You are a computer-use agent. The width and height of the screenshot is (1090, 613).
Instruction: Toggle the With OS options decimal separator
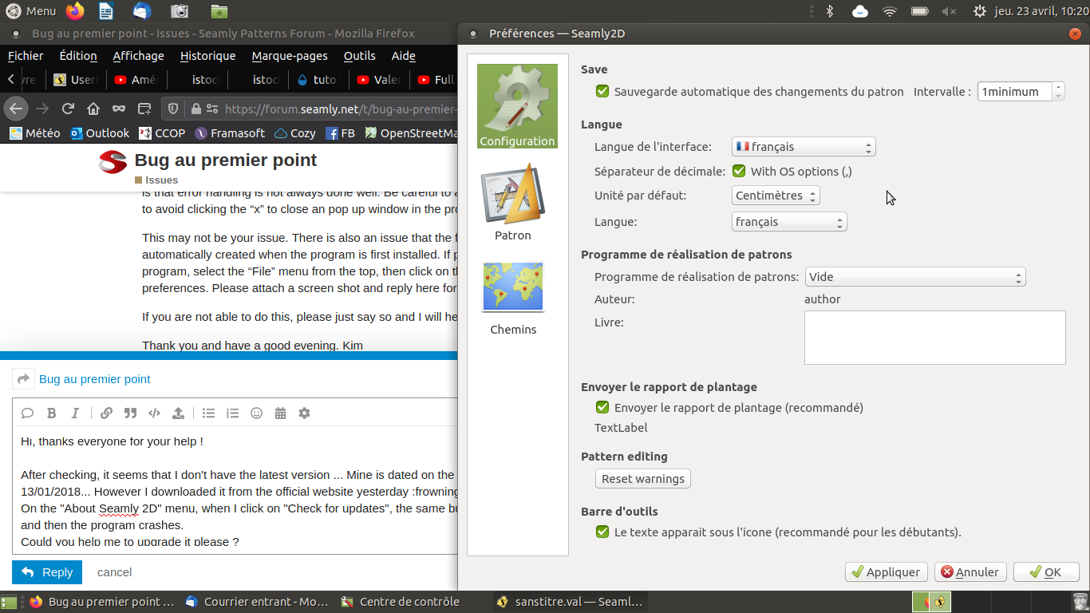[x=739, y=172]
